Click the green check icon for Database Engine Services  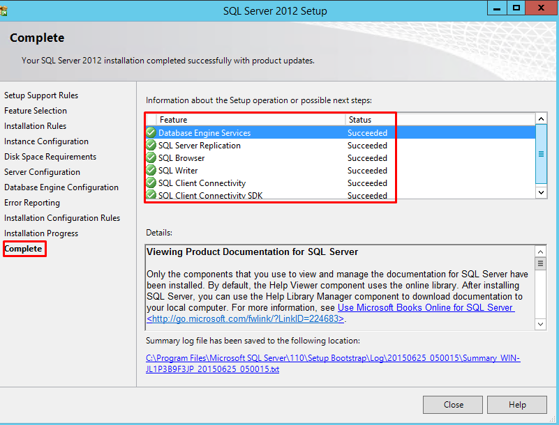point(151,133)
